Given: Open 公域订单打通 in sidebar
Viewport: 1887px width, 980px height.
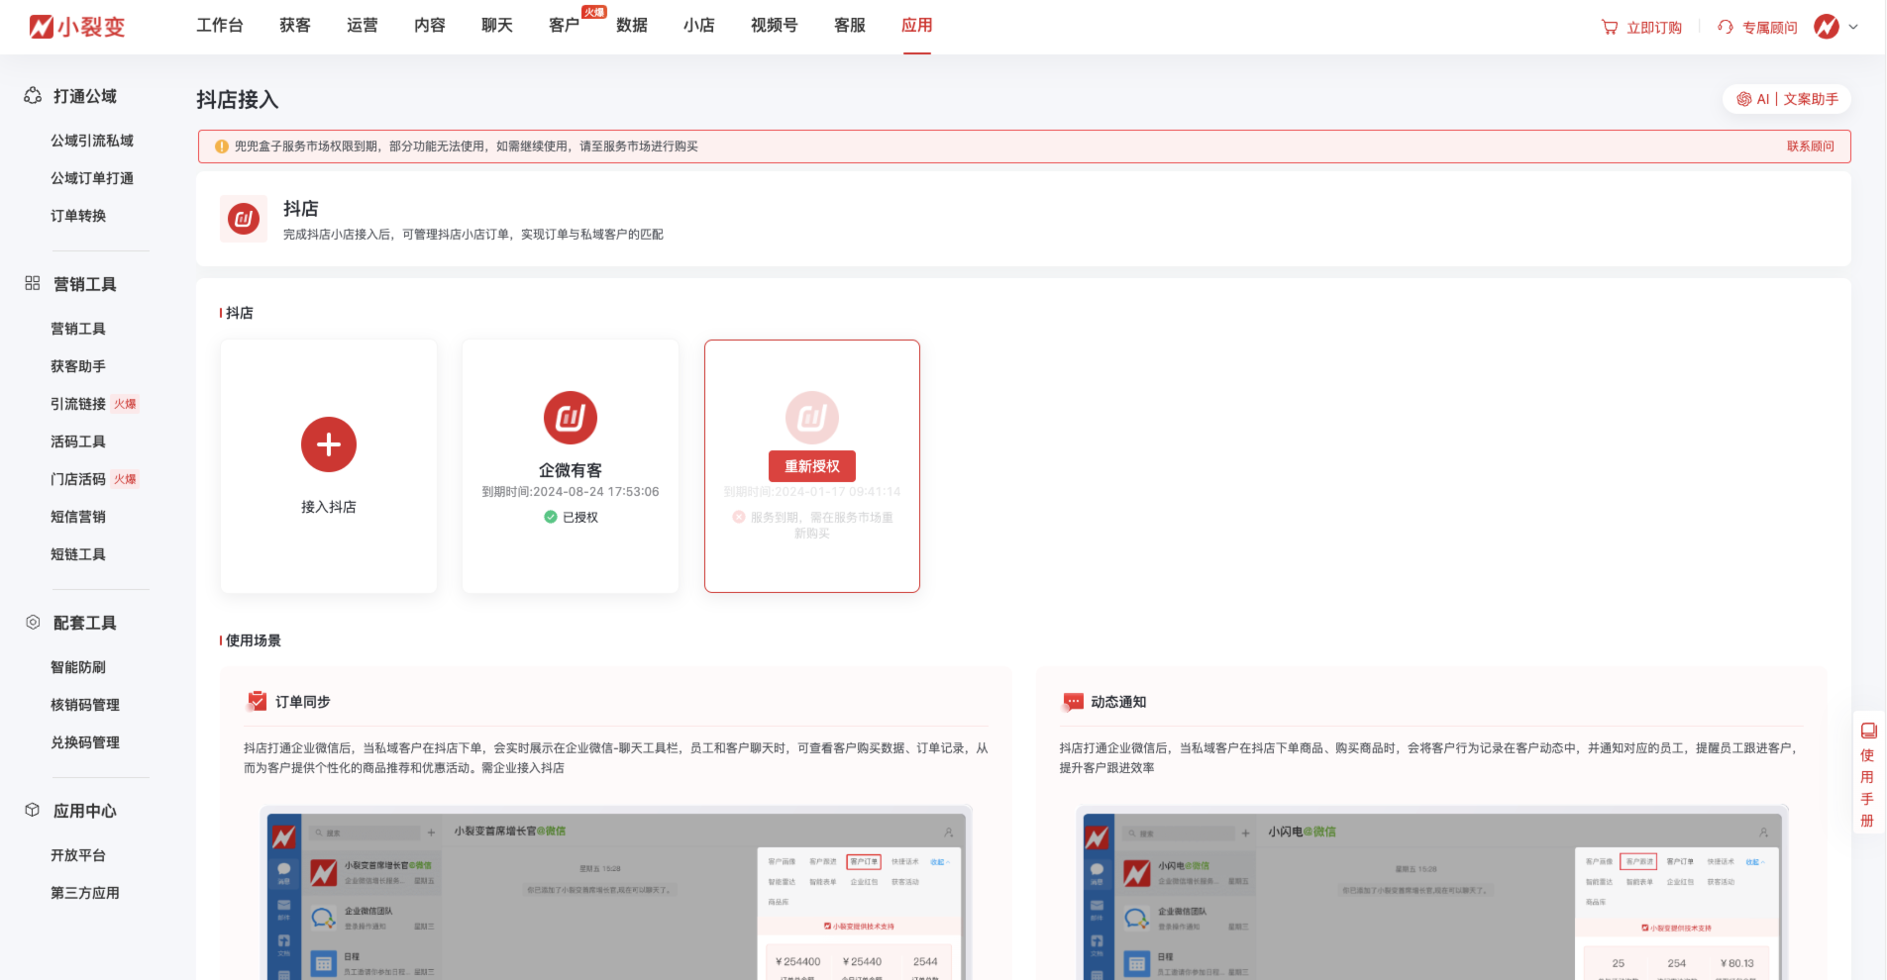Looking at the screenshot, I should (92, 178).
